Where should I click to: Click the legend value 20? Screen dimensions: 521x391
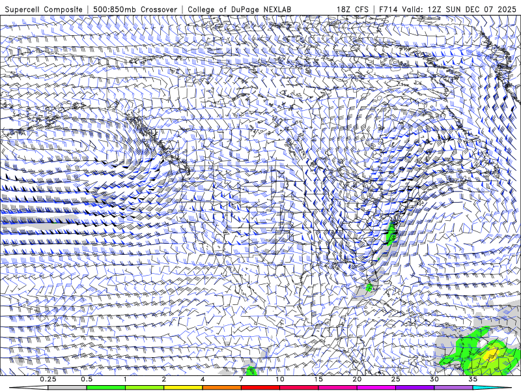pos(357,379)
